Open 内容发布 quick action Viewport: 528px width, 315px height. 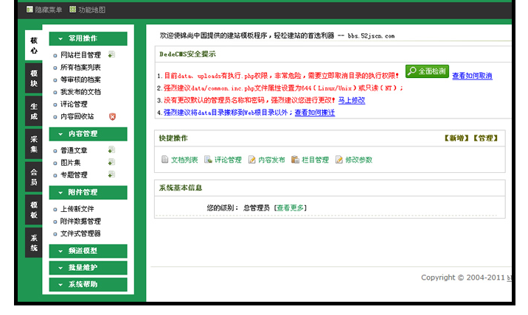pos(251,160)
